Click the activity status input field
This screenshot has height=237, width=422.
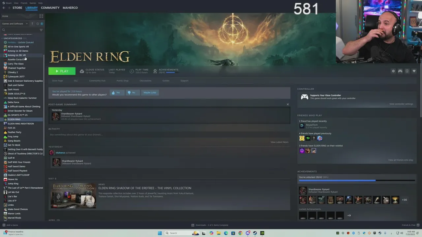[169, 135]
